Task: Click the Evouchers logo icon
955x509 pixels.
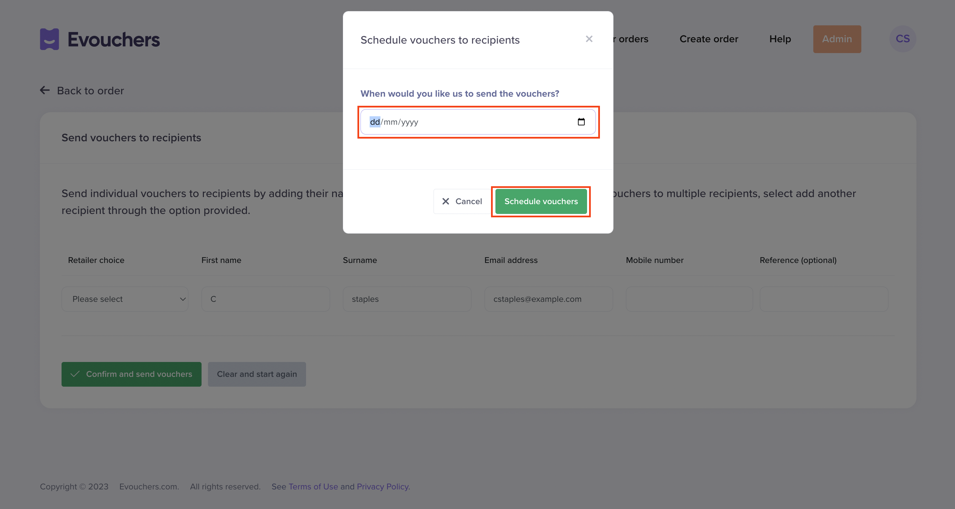Action: 49,39
